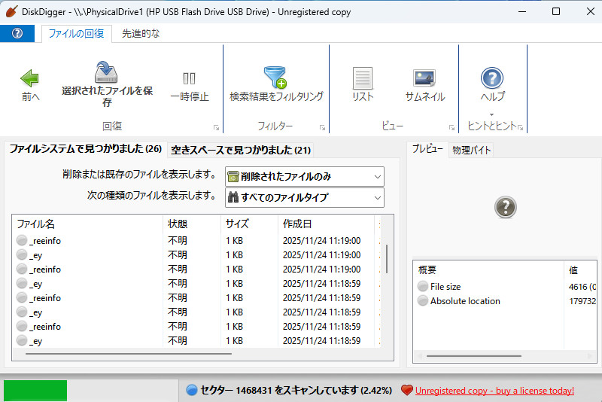Select the _ey file in the second row
602x402 pixels.
(198, 255)
